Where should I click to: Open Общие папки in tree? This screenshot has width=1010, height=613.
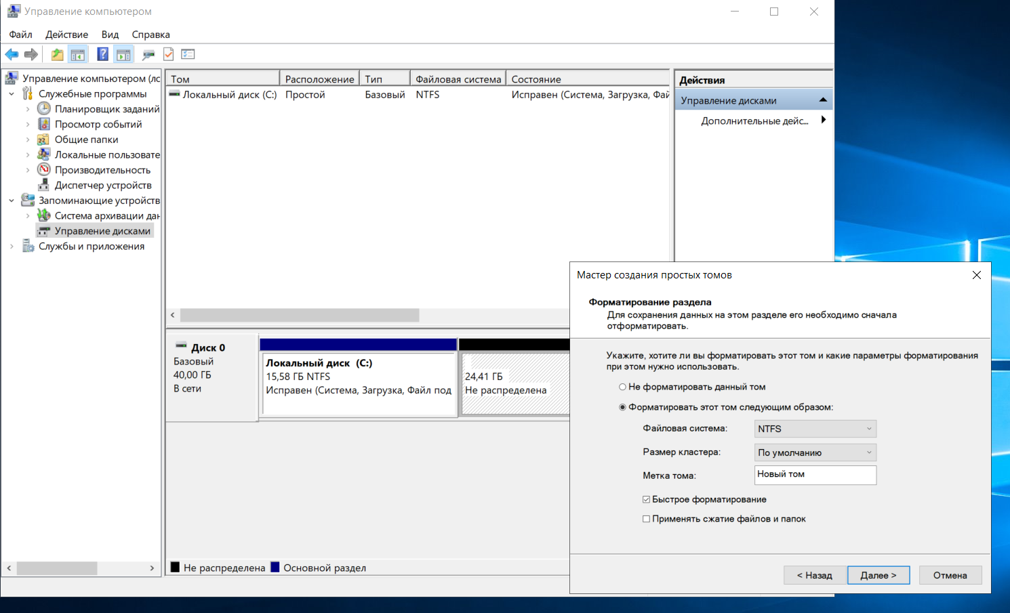point(86,140)
